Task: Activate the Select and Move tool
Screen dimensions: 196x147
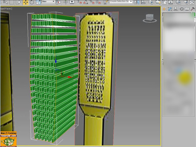Action: coord(25,2)
